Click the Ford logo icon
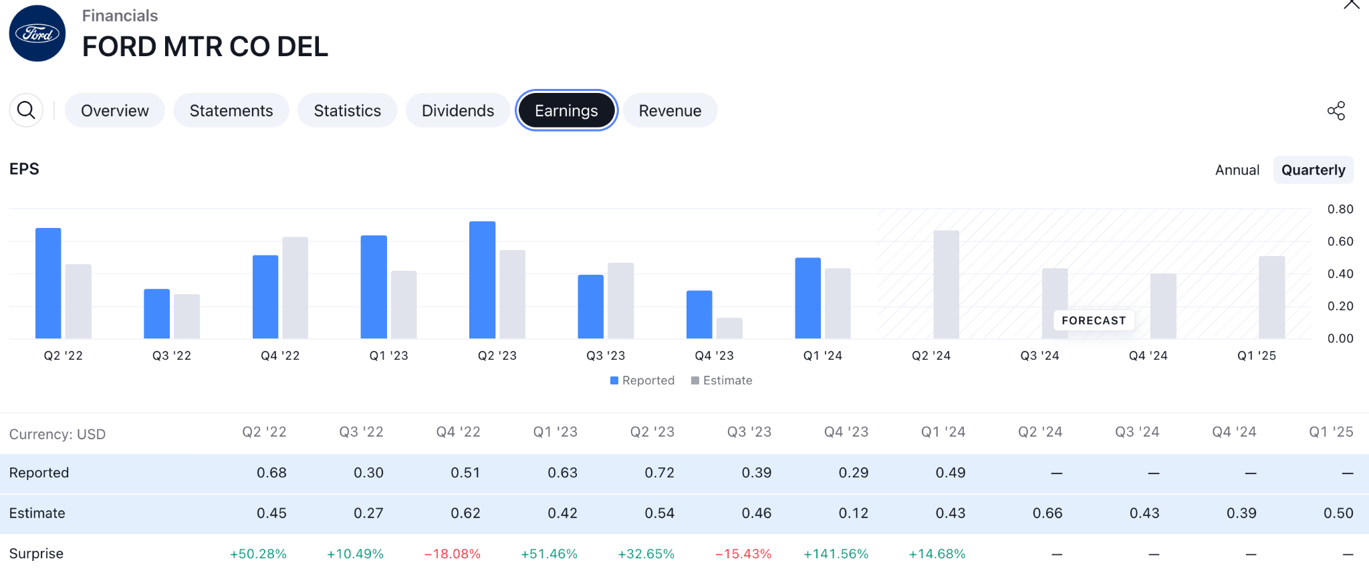 coord(37,33)
